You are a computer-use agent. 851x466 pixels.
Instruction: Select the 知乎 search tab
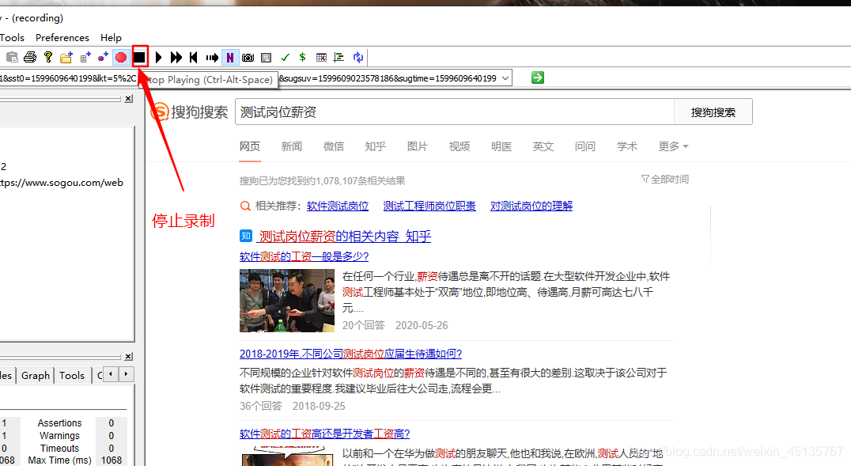pos(375,146)
